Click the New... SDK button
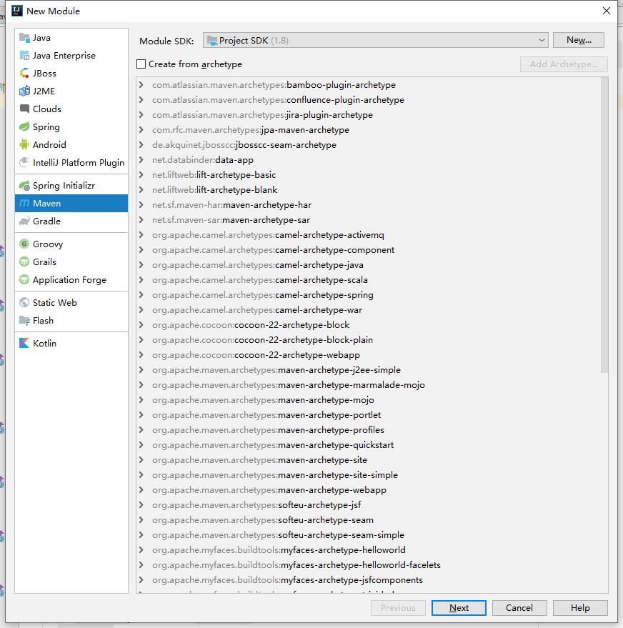Viewport: 623px width, 628px height. pyautogui.click(x=579, y=41)
